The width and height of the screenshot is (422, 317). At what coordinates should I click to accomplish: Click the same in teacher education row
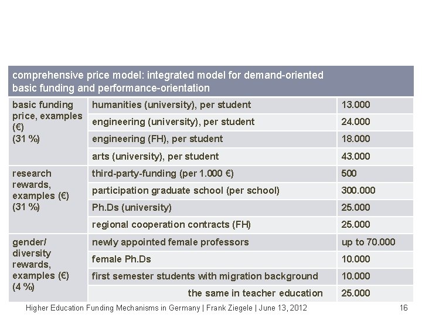[x=255, y=293]
